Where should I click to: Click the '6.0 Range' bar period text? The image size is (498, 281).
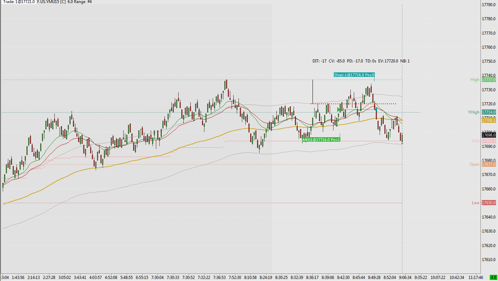[76, 2]
